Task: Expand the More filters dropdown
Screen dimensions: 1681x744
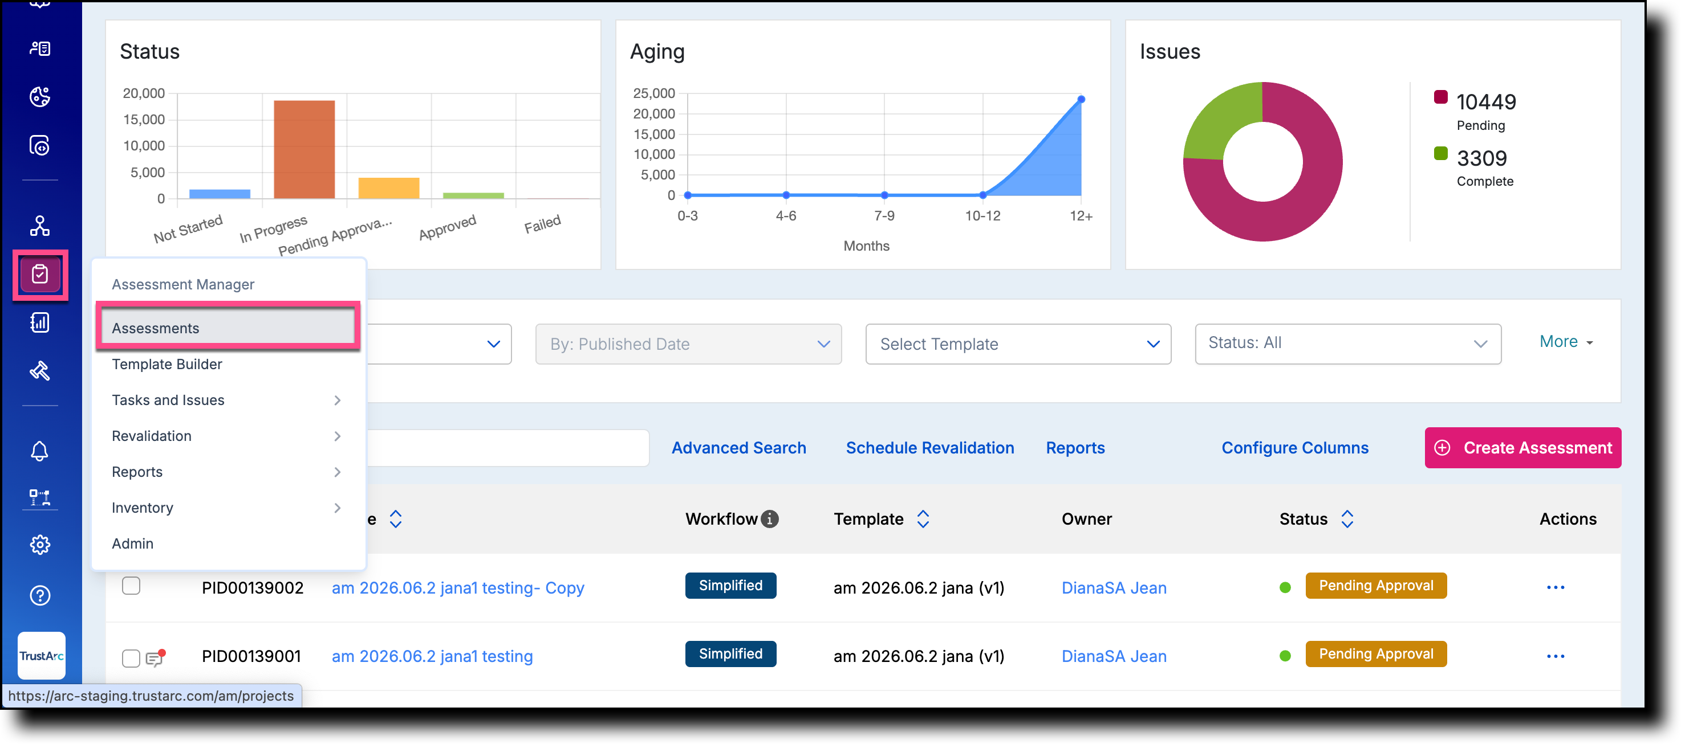Action: click(1566, 341)
